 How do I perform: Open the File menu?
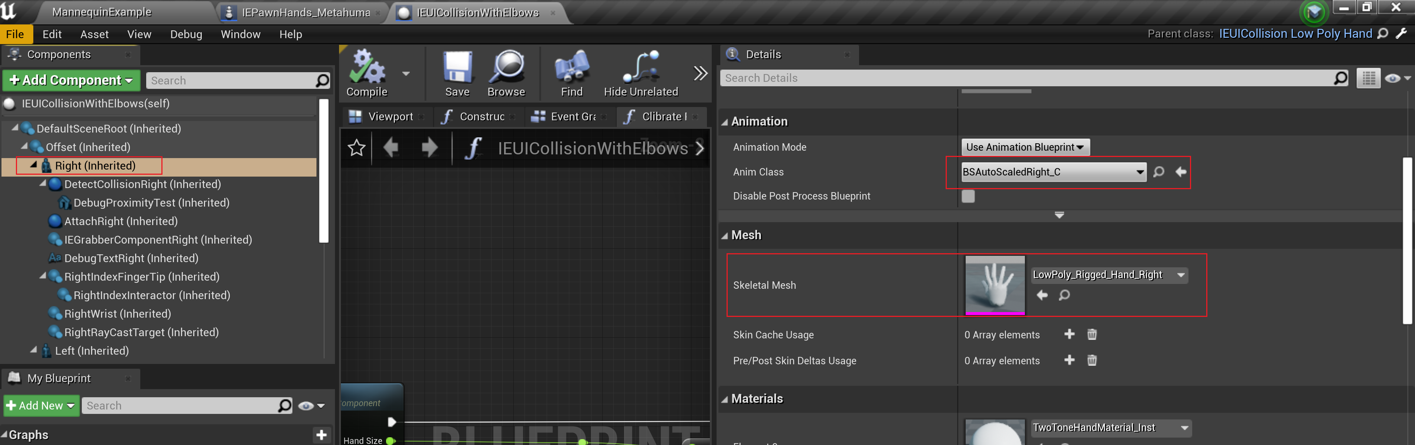[16, 34]
